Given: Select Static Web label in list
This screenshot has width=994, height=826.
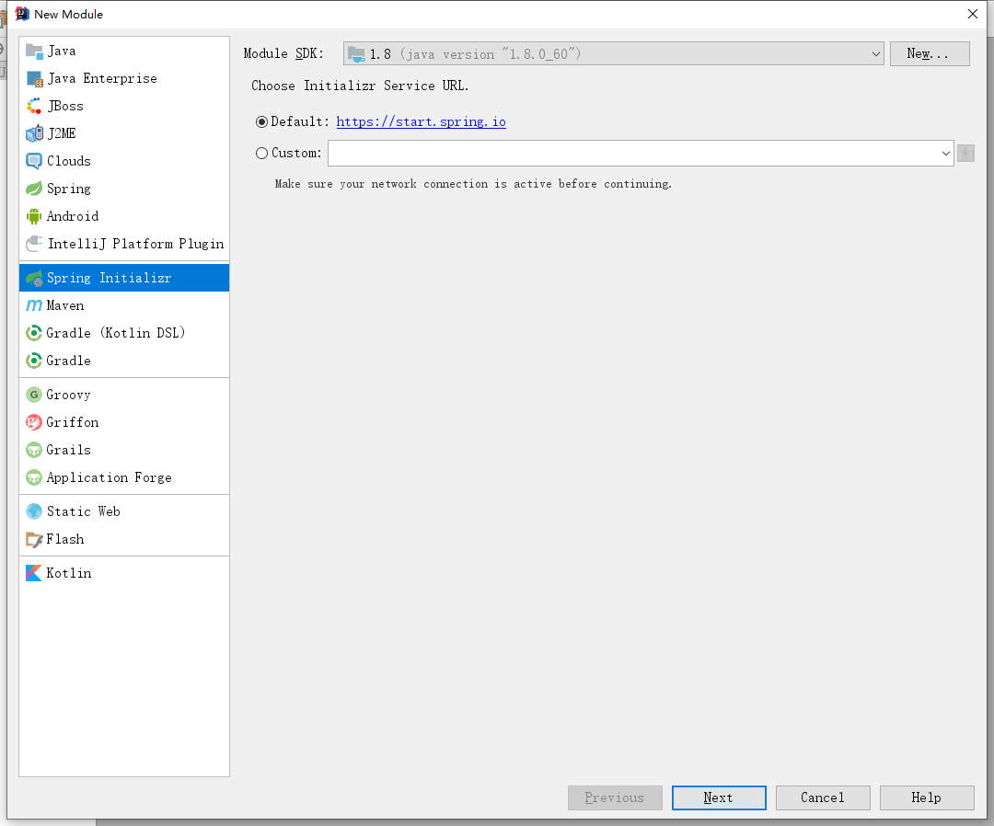Looking at the screenshot, I should [x=83, y=511].
